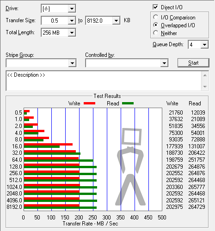Click the 16.0 transfer size row label

pos(17,146)
